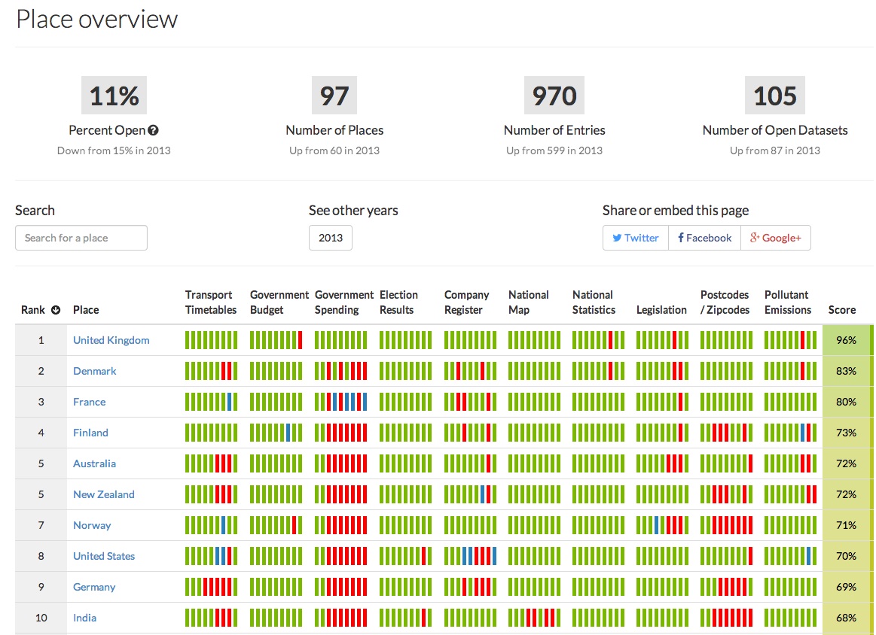Select India in the place list

tap(84, 618)
